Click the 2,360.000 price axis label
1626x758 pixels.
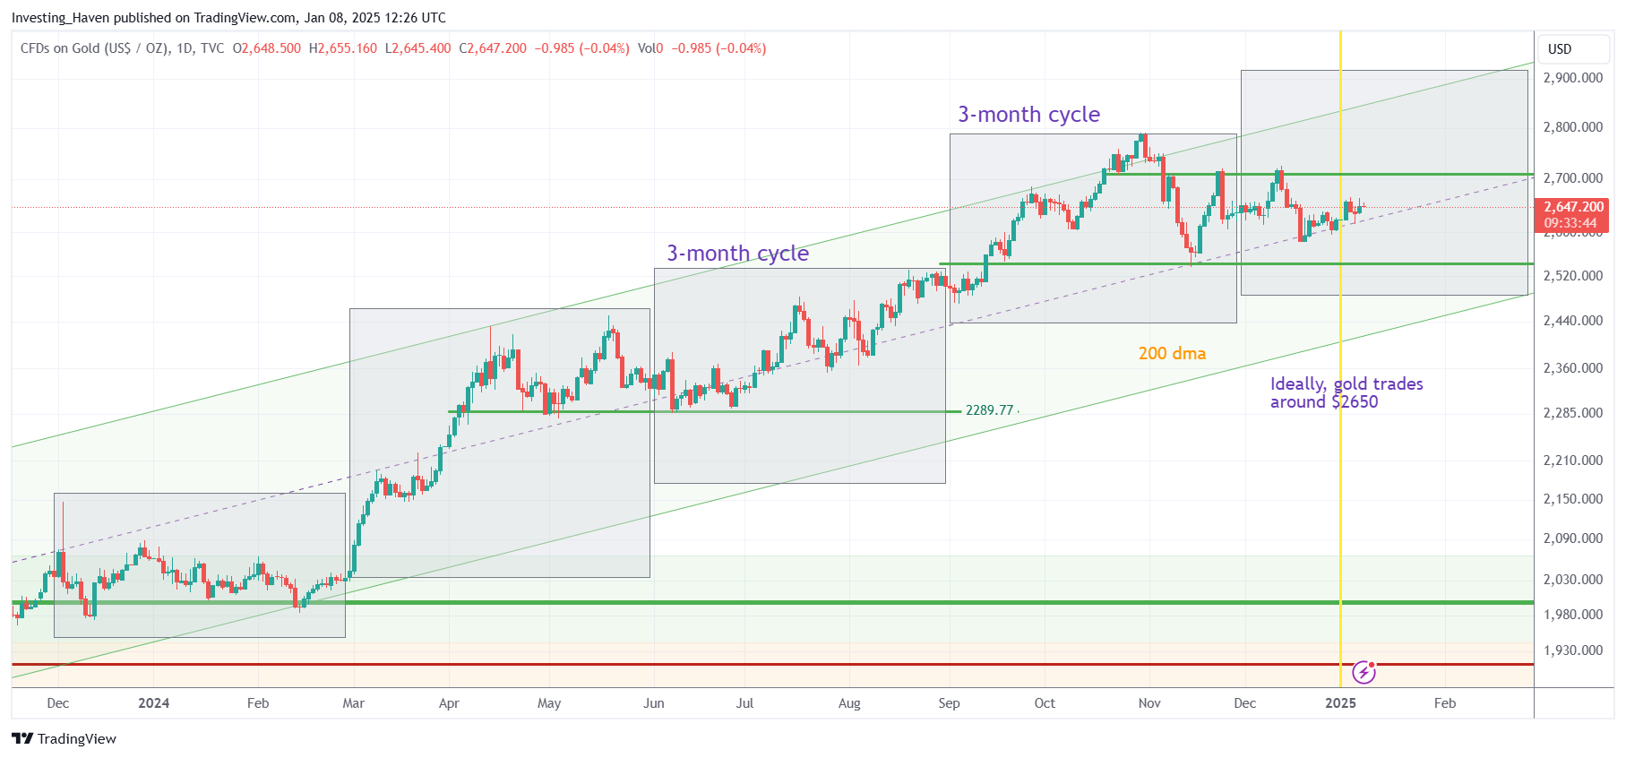point(1572,368)
